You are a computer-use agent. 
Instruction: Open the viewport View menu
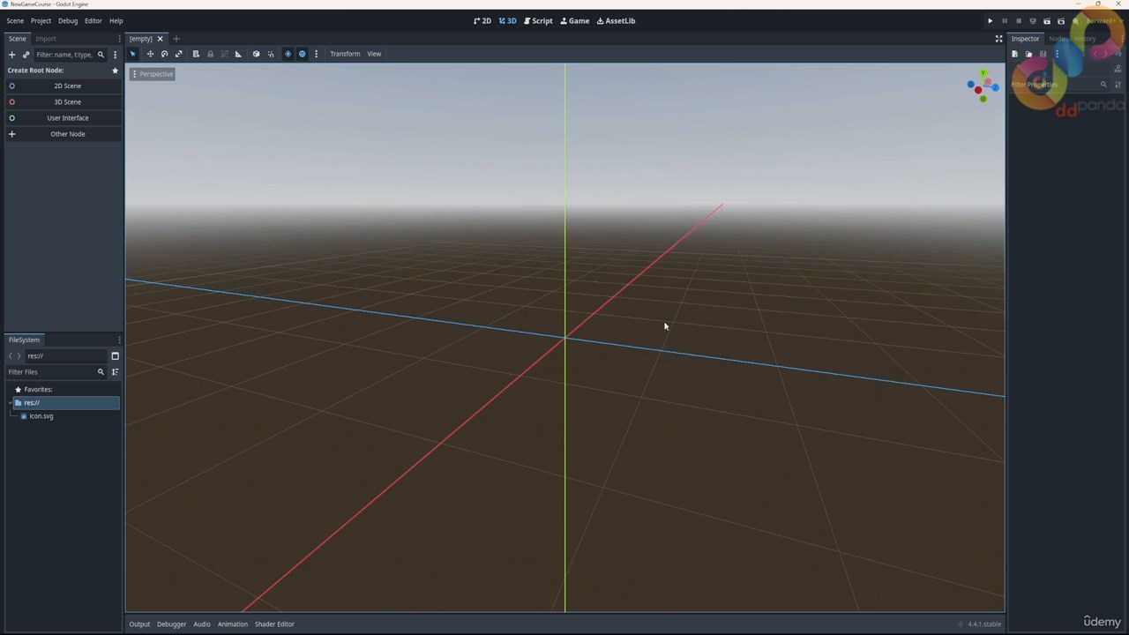click(x=374, y=54)
